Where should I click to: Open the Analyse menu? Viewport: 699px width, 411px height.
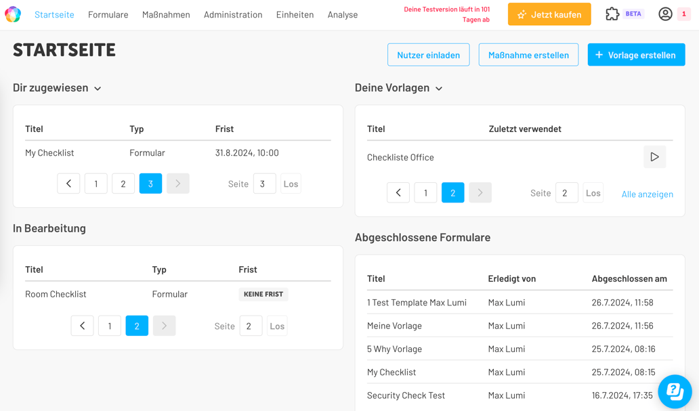pyautogui.click(x=342, y=14)
